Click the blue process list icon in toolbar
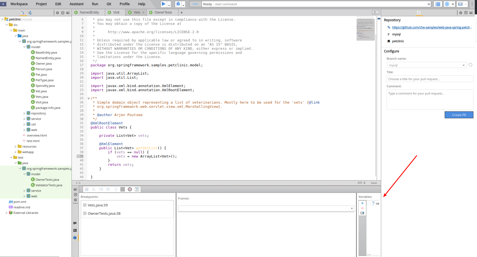 [x=438, y=4]
